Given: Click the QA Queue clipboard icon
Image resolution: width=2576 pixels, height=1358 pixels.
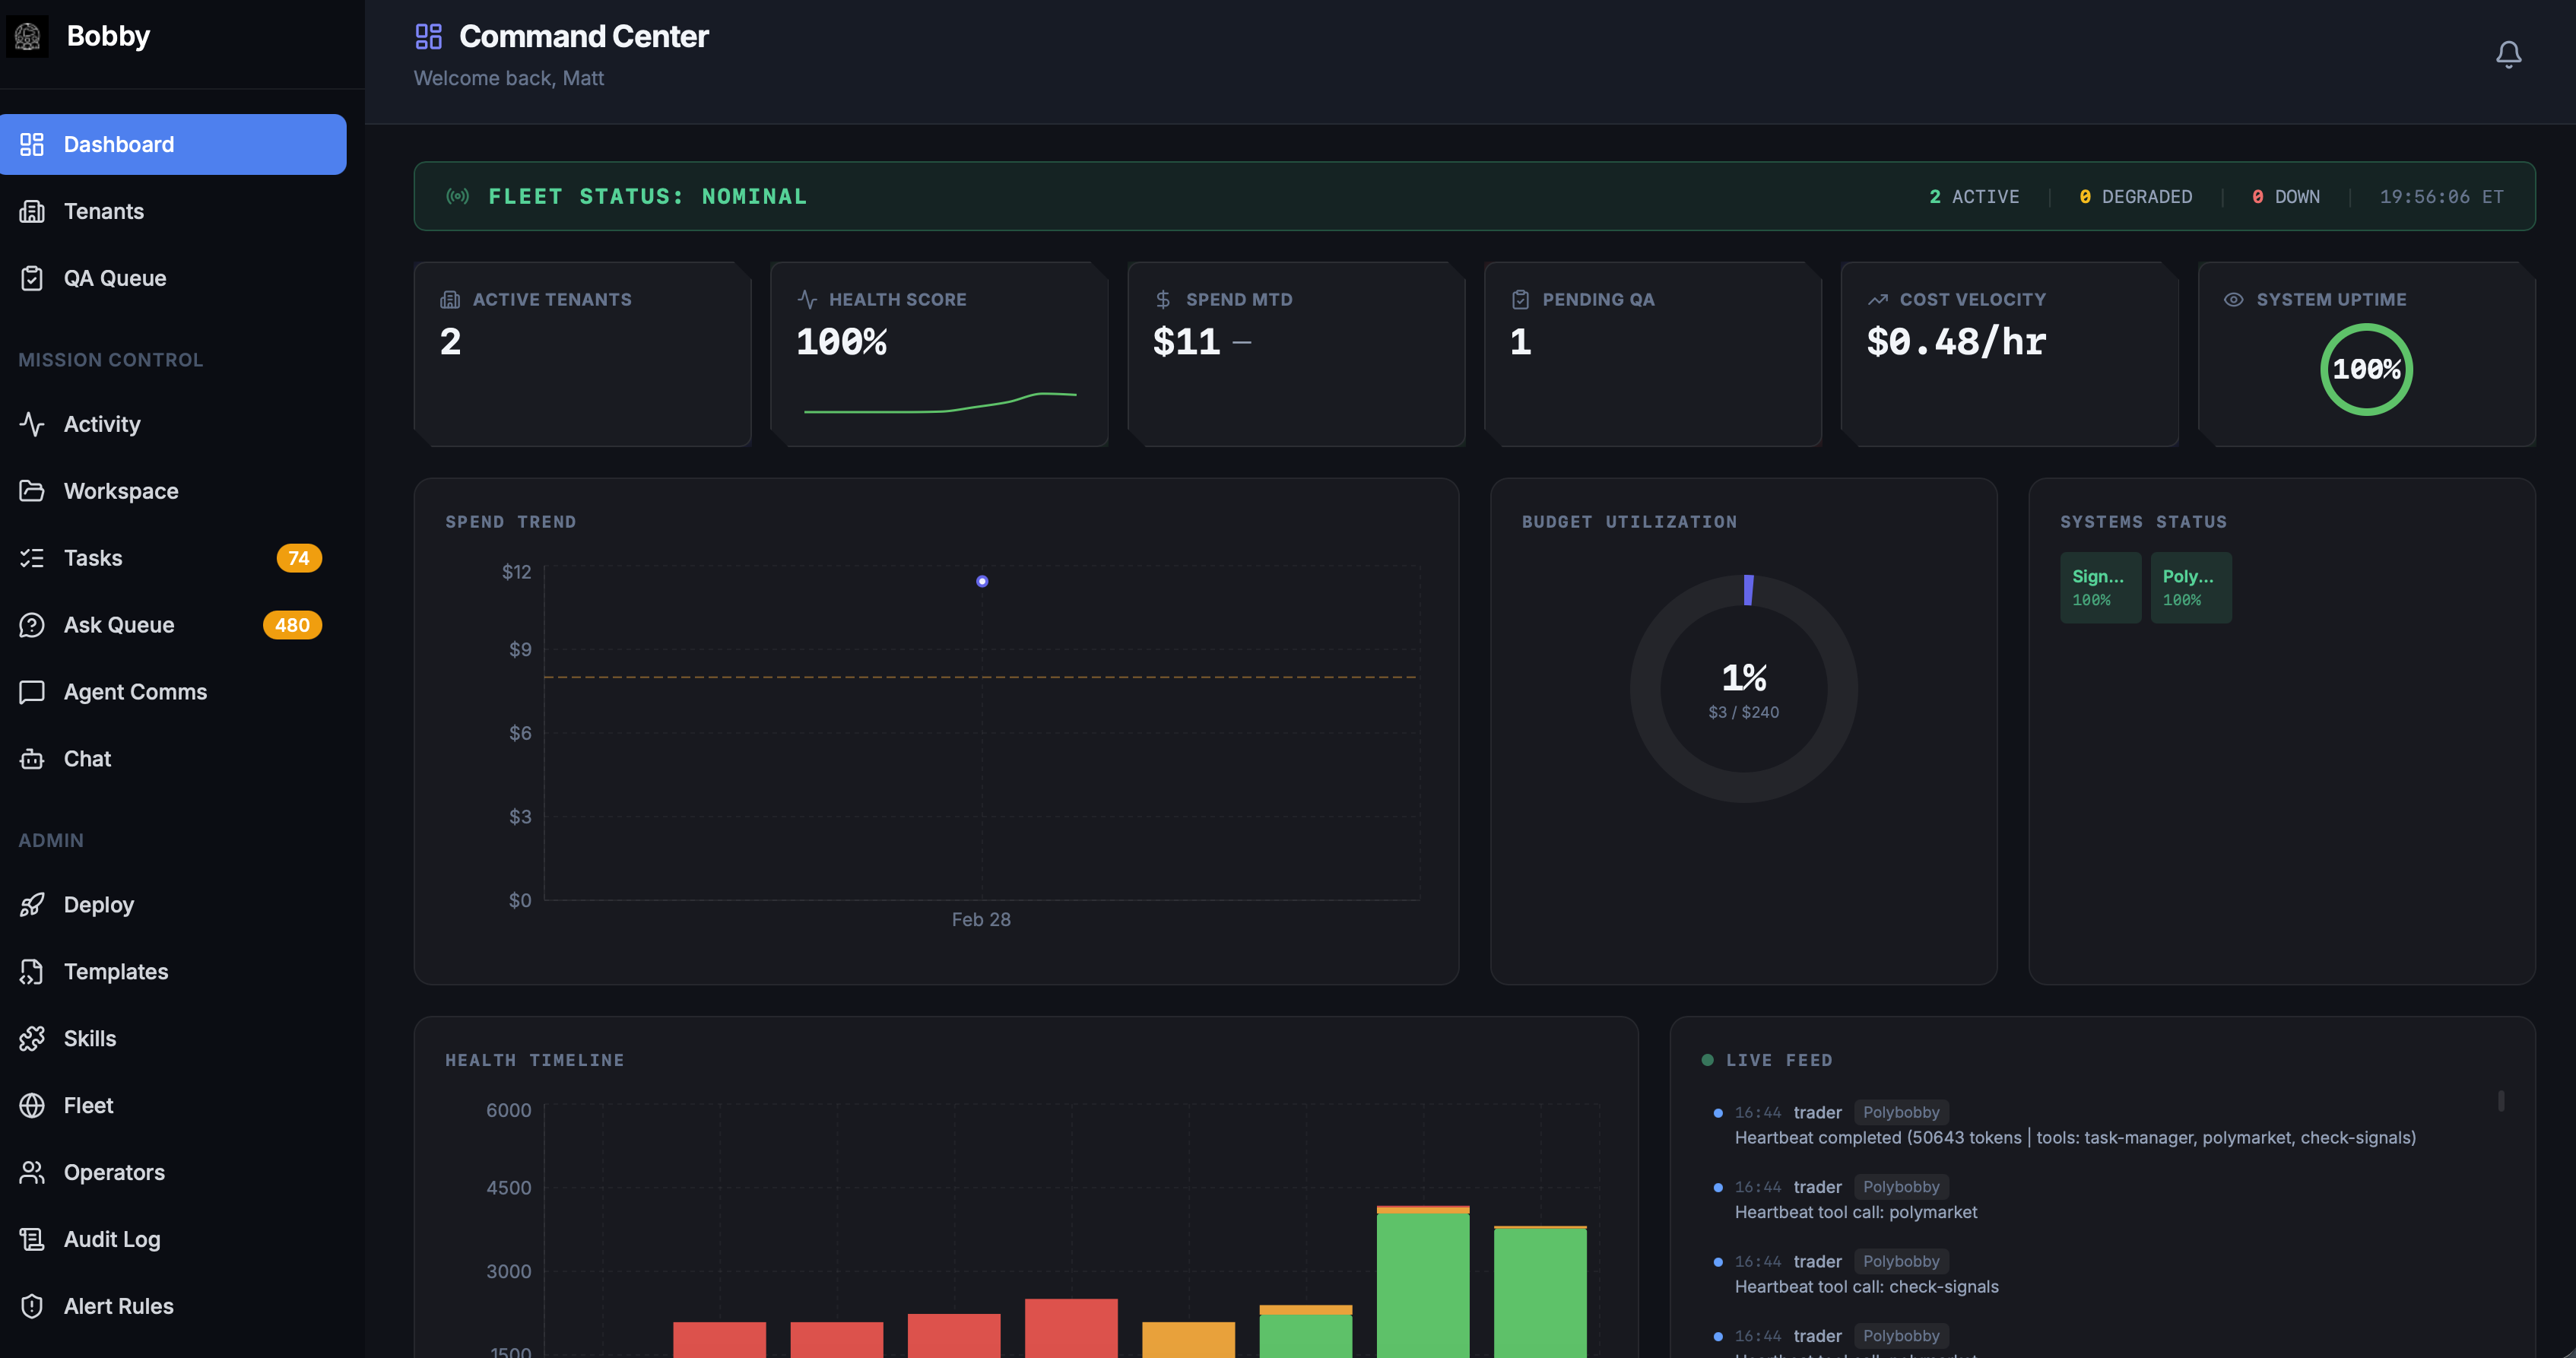Looking at the screenshot, I should click(x=32, y=278).
